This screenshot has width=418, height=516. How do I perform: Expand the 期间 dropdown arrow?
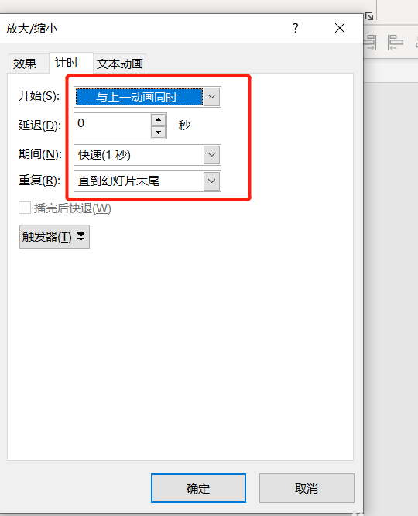[212, 155]
